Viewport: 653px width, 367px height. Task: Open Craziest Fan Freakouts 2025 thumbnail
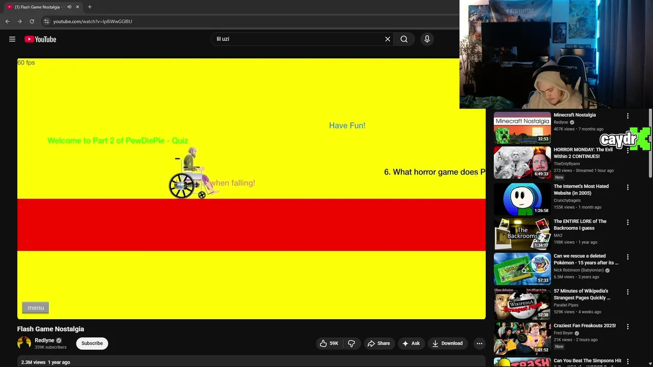[522, 338]
